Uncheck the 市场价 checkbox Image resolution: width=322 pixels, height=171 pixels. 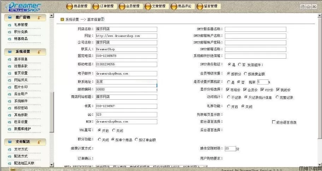click(x=228, y=90)
